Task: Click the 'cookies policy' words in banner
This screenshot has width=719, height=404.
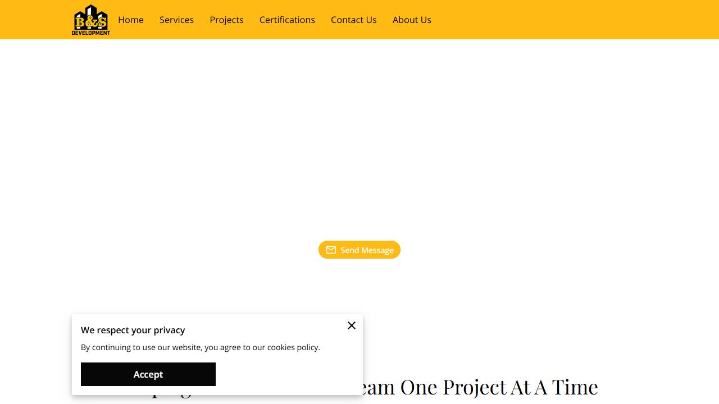Action: point(293,347)
